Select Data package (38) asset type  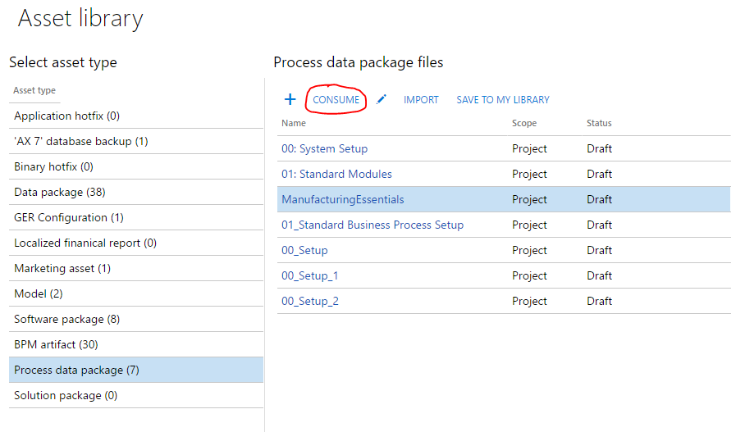pyautogui.click(x=59, y=193)
